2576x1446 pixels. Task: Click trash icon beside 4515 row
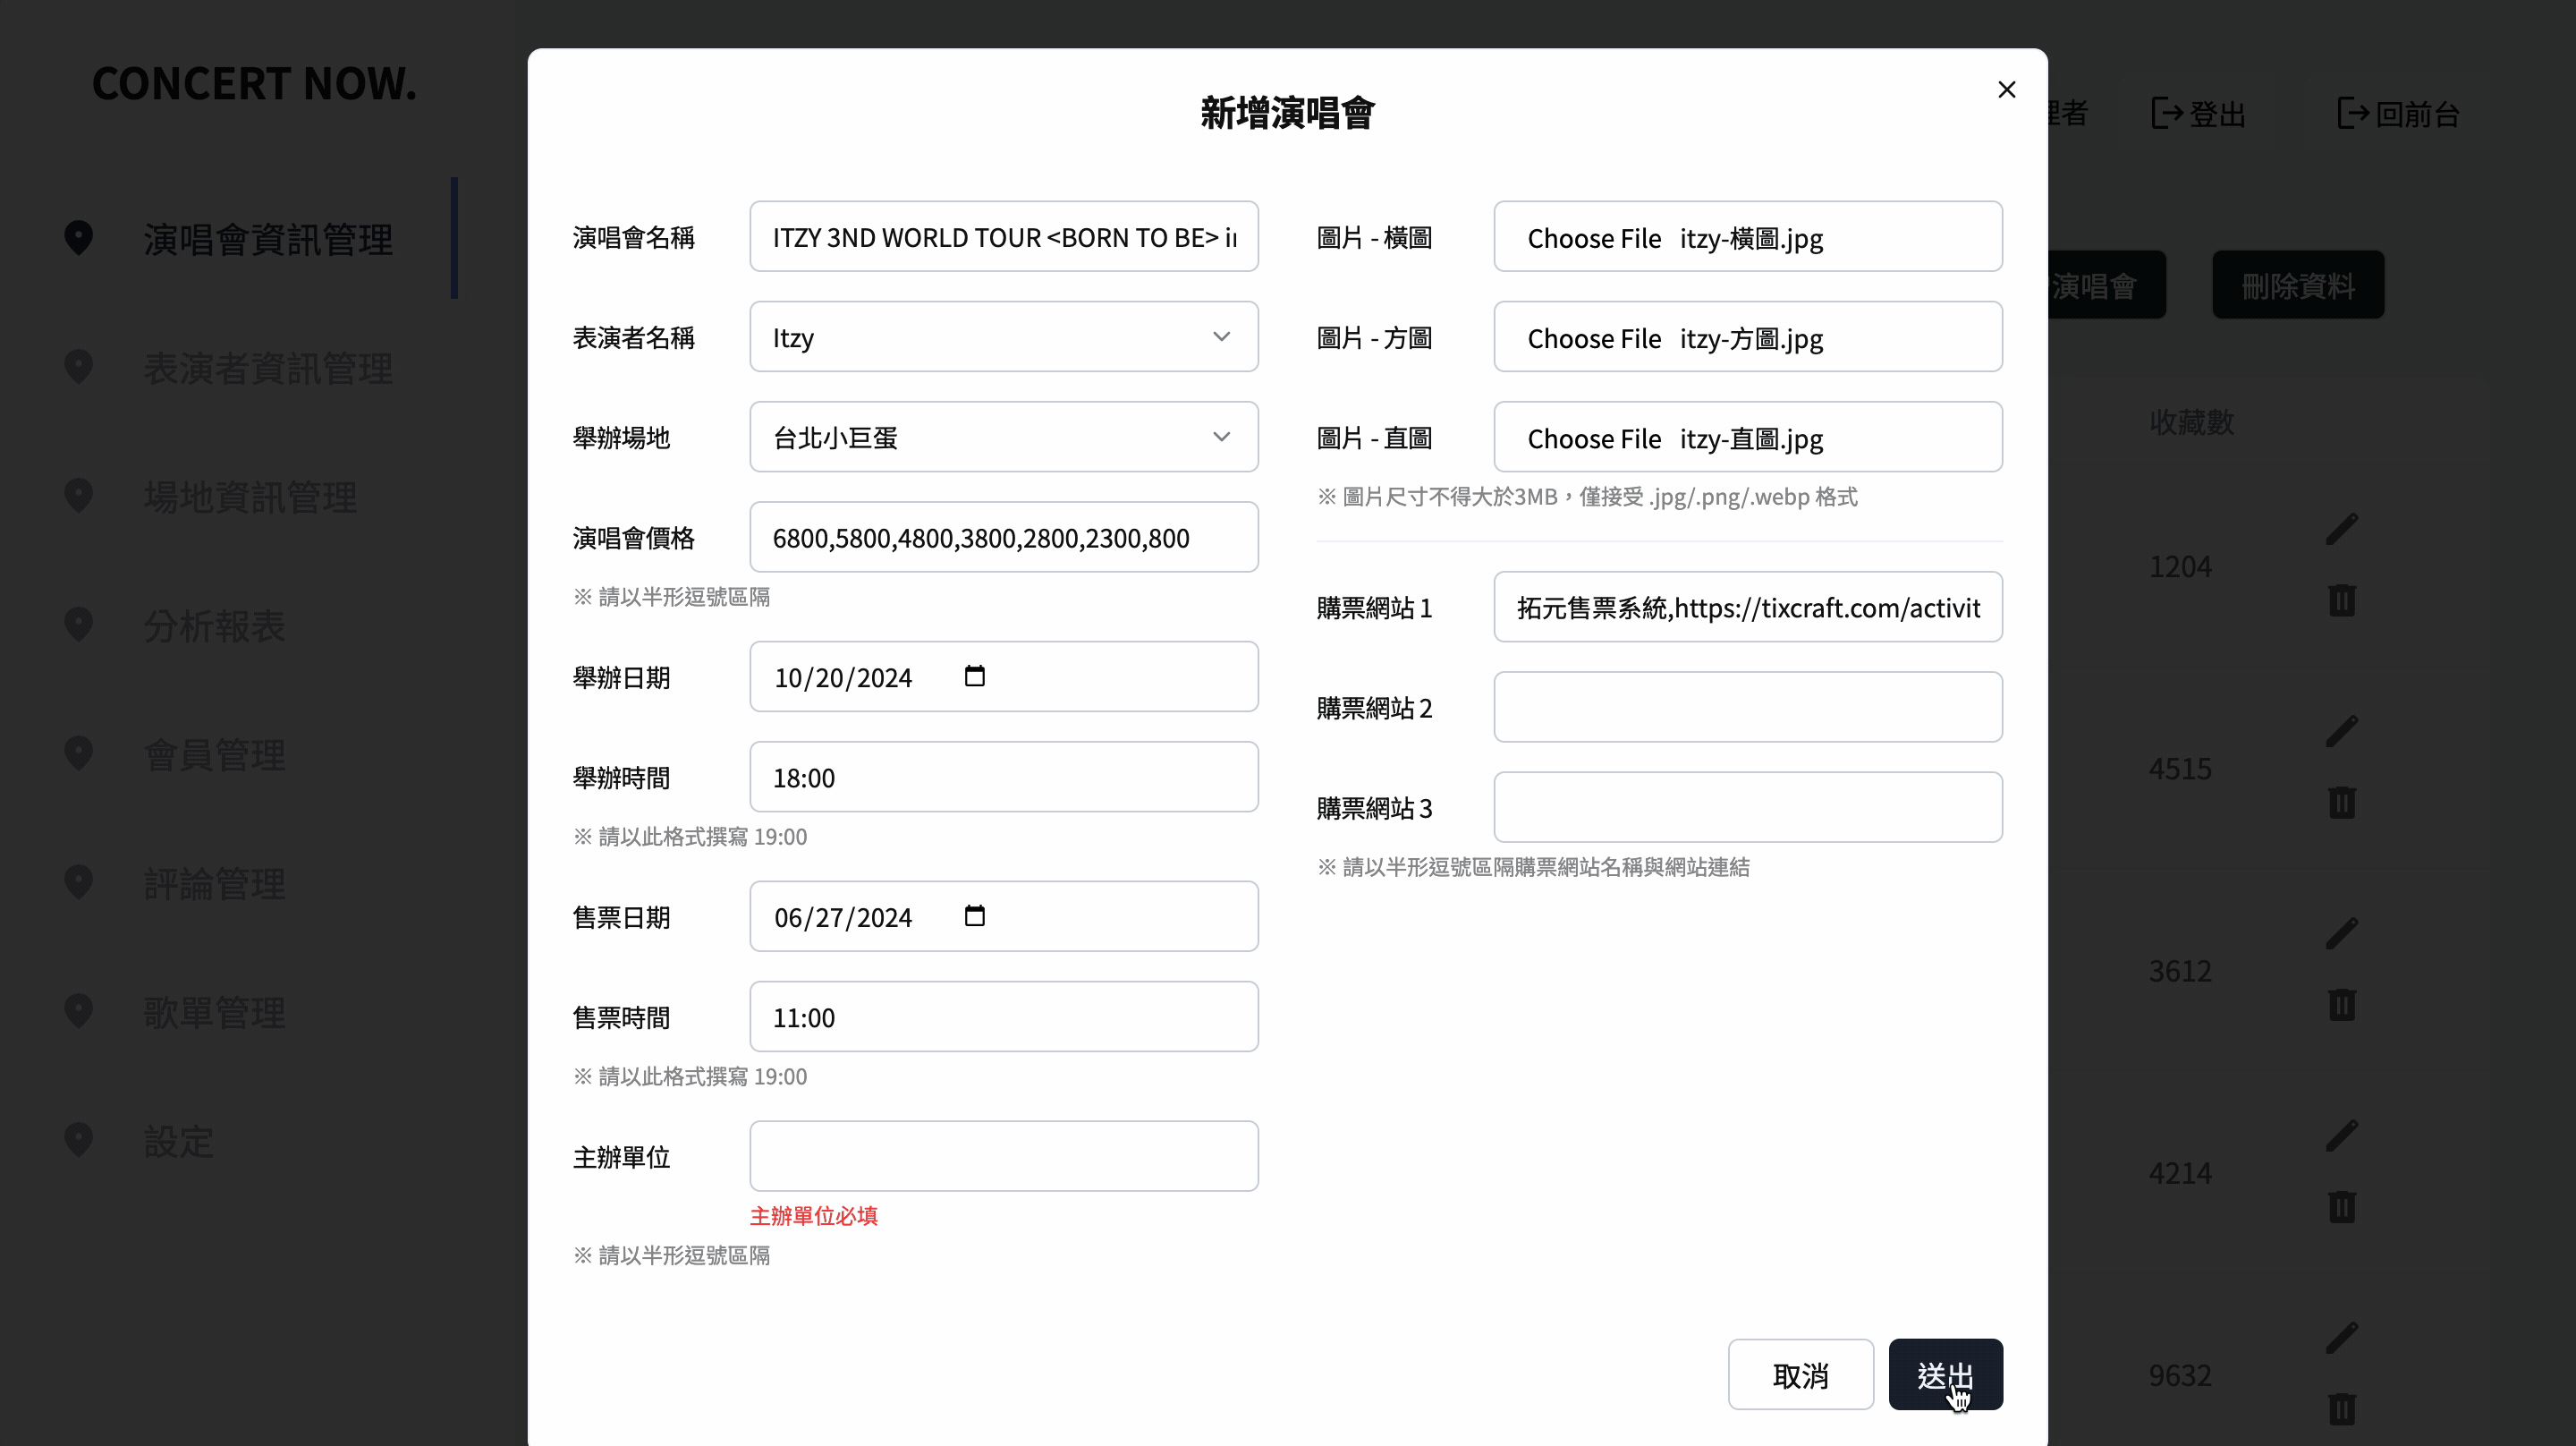coord(2341,803)
